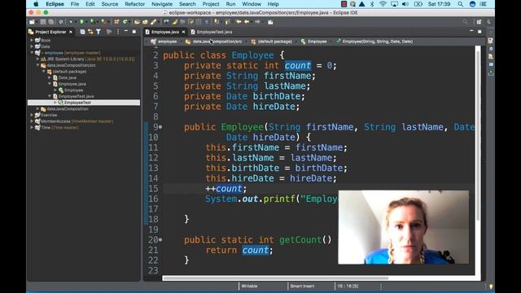Click the green Debug toolbar icon

(x=71, y=22)
